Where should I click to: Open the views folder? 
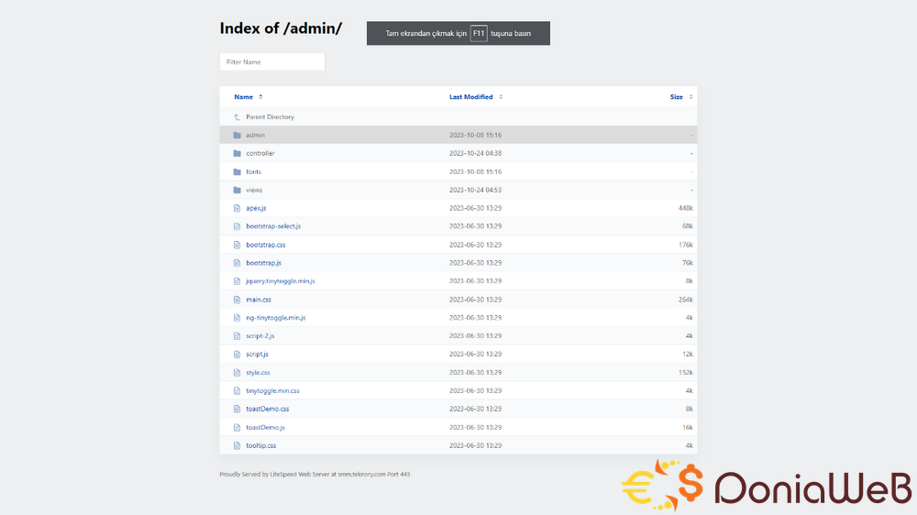click(254, 190)
